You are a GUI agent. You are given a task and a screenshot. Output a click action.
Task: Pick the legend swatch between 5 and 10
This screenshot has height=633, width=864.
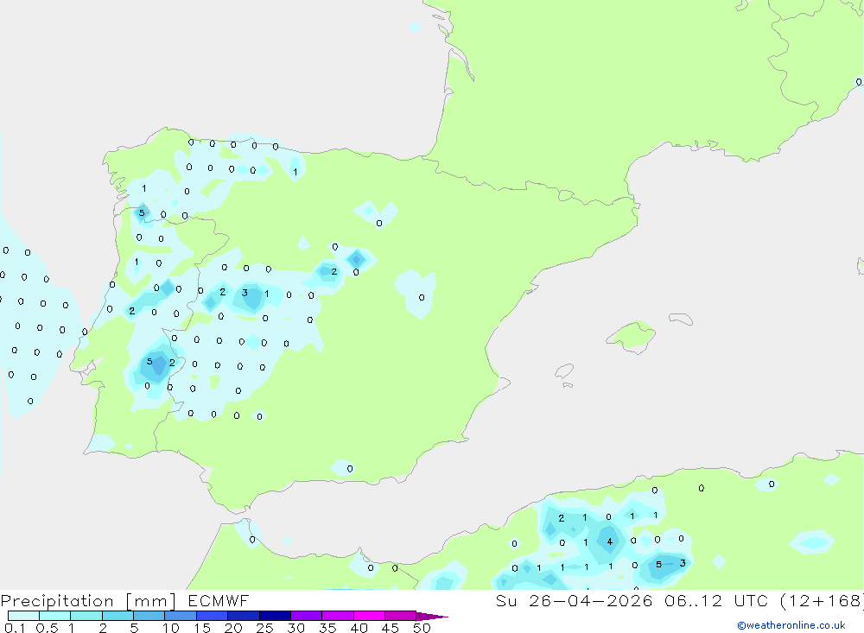149,616
